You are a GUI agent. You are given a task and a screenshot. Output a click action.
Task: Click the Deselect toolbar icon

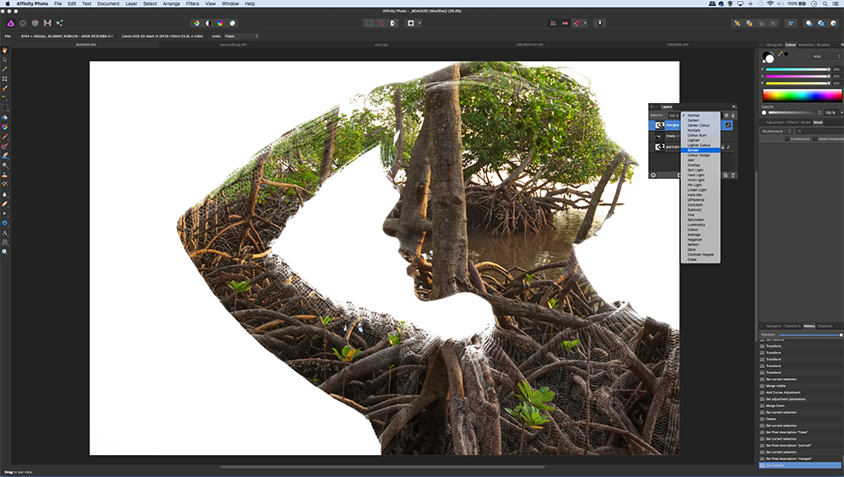(x=381, y=23)
